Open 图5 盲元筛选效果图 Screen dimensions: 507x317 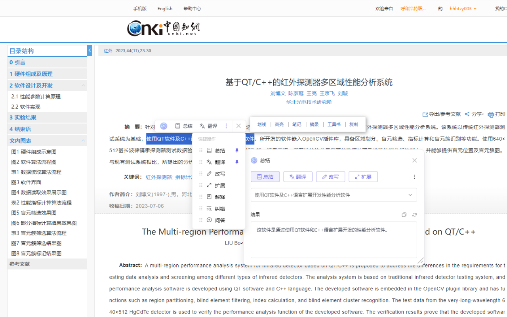tap(34, 213)
